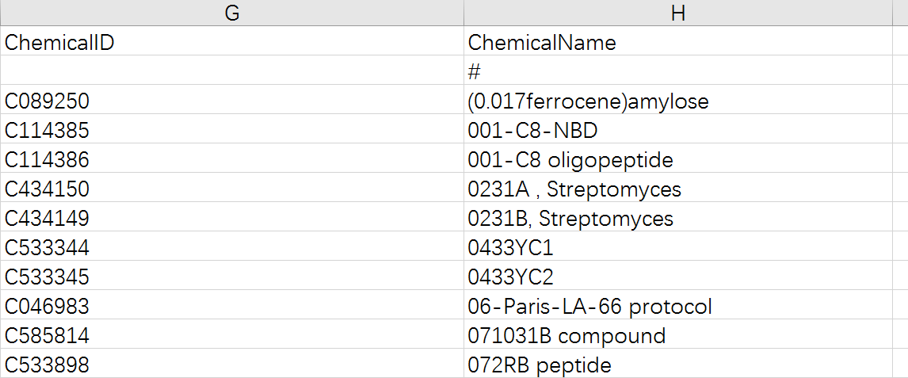Viewport: 908px width, 378px height.
Task: Click cell C585814
Action: click(x=231, y=335)
